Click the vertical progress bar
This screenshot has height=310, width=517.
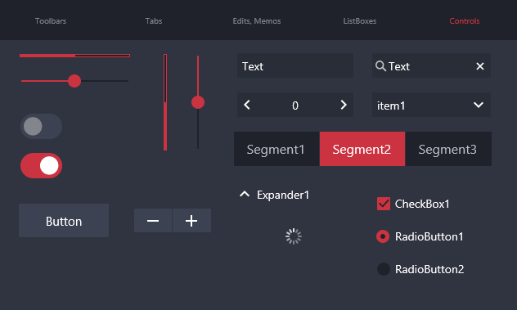[x=165, y=102]
